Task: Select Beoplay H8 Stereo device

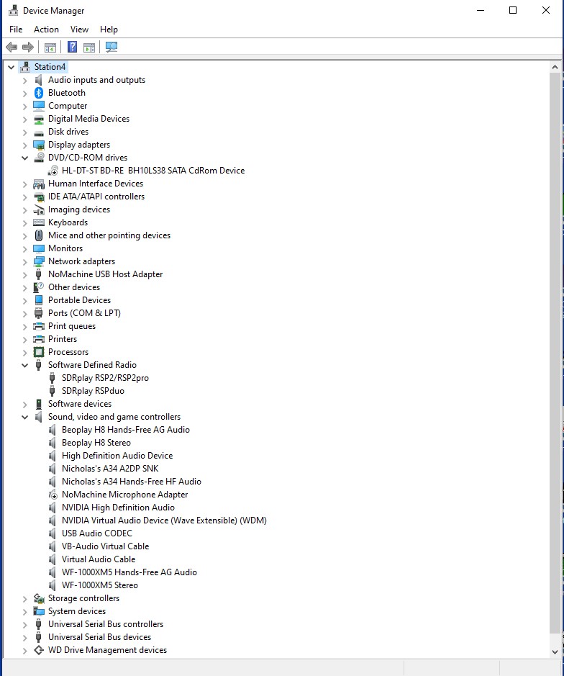Action: pyautogui.click(x=96, y=443)
